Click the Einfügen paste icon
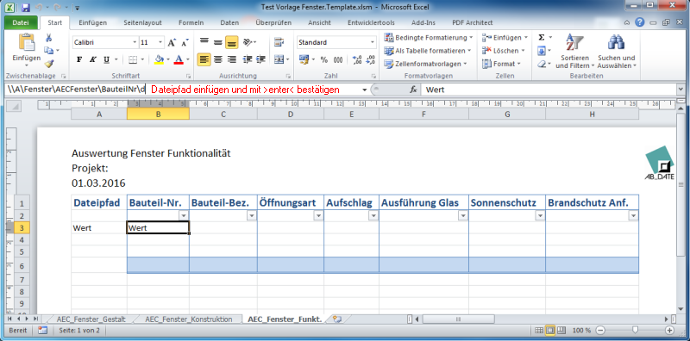The width and height of the screenshot is (690, 341). click(x=27, y=43)
